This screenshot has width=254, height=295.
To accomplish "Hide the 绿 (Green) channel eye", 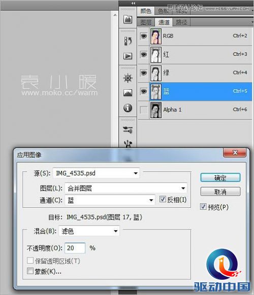I will [144, 73].
